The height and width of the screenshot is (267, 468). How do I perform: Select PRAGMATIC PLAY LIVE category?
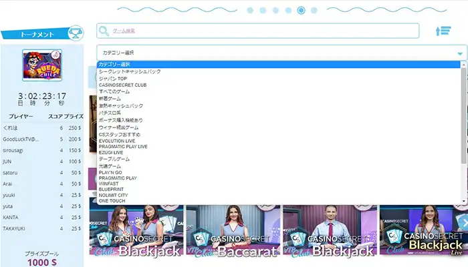coord(123,147)
